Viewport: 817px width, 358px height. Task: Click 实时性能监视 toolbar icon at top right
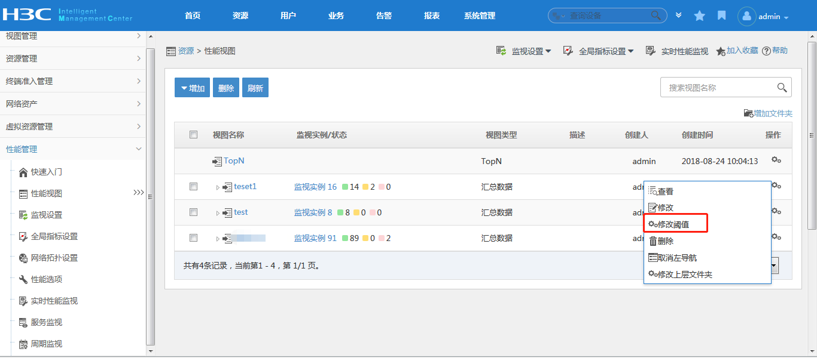[651, 51]
